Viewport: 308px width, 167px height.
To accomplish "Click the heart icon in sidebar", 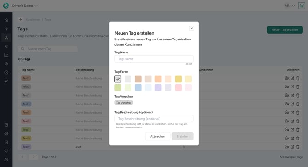I will (6, 151).
